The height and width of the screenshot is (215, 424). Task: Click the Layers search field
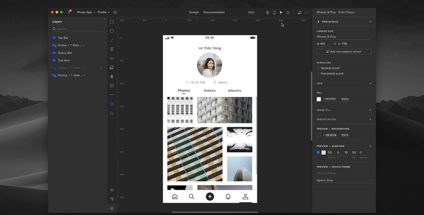click(x=77, y=29)
